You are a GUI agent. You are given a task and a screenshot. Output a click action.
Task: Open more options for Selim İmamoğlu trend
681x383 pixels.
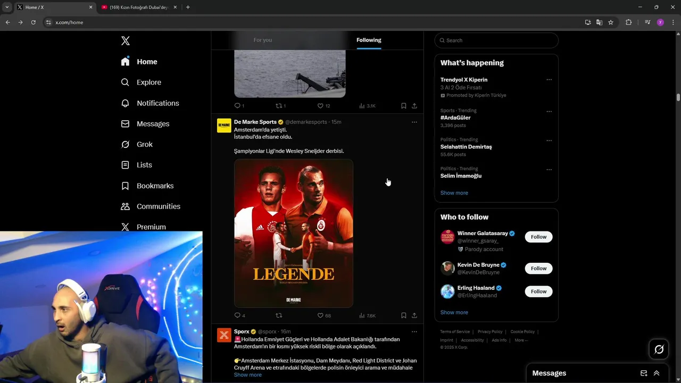[x=549, y=170]
